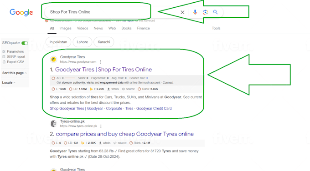Open Shop Goodyear Tires | Goodyear sitelink
310x171 pixels.
tap(76, 108)
